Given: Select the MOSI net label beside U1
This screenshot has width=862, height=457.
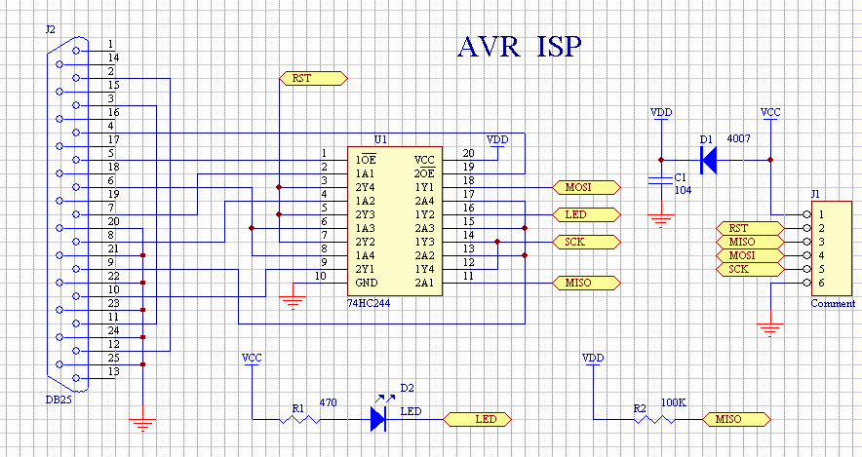Looking at the screenshot, I should point(587,186).
